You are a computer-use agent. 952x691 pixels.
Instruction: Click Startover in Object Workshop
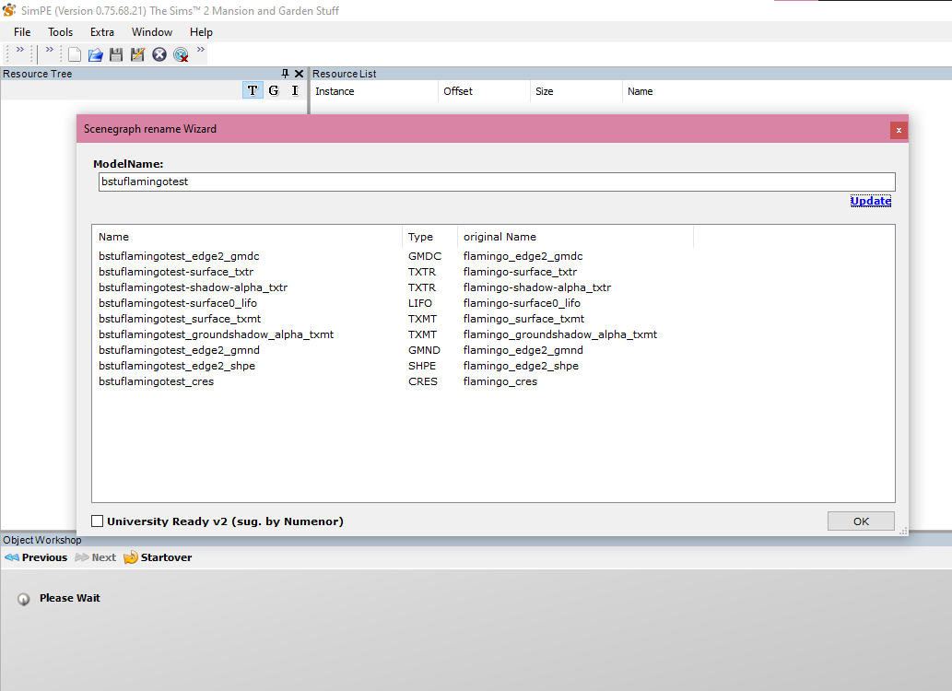(x=159, y=557)
